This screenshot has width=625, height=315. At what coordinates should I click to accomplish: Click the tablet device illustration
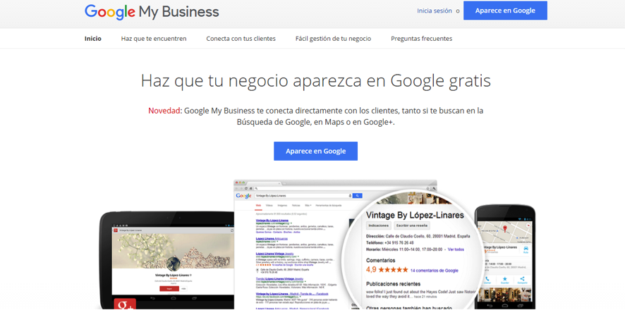pyautogui.click(x=166, y=261)
